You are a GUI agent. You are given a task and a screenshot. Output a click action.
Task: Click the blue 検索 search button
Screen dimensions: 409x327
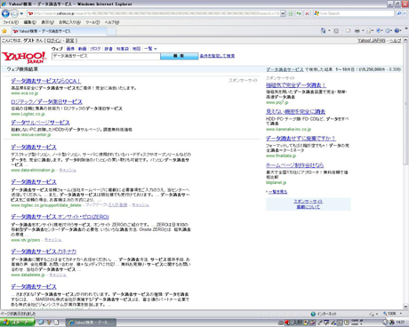tap(179, 56)
